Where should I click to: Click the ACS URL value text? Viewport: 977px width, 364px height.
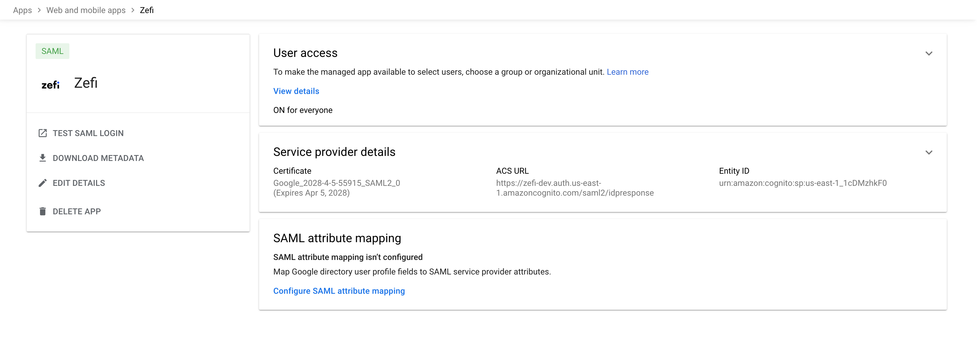pos(574,188)
